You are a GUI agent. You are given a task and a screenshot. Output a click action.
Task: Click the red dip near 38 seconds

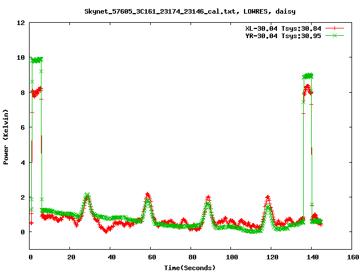click(106, 230)
